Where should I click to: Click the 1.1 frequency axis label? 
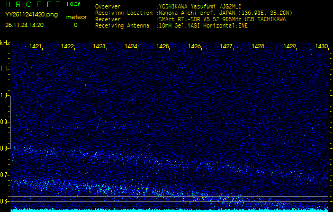5,68
